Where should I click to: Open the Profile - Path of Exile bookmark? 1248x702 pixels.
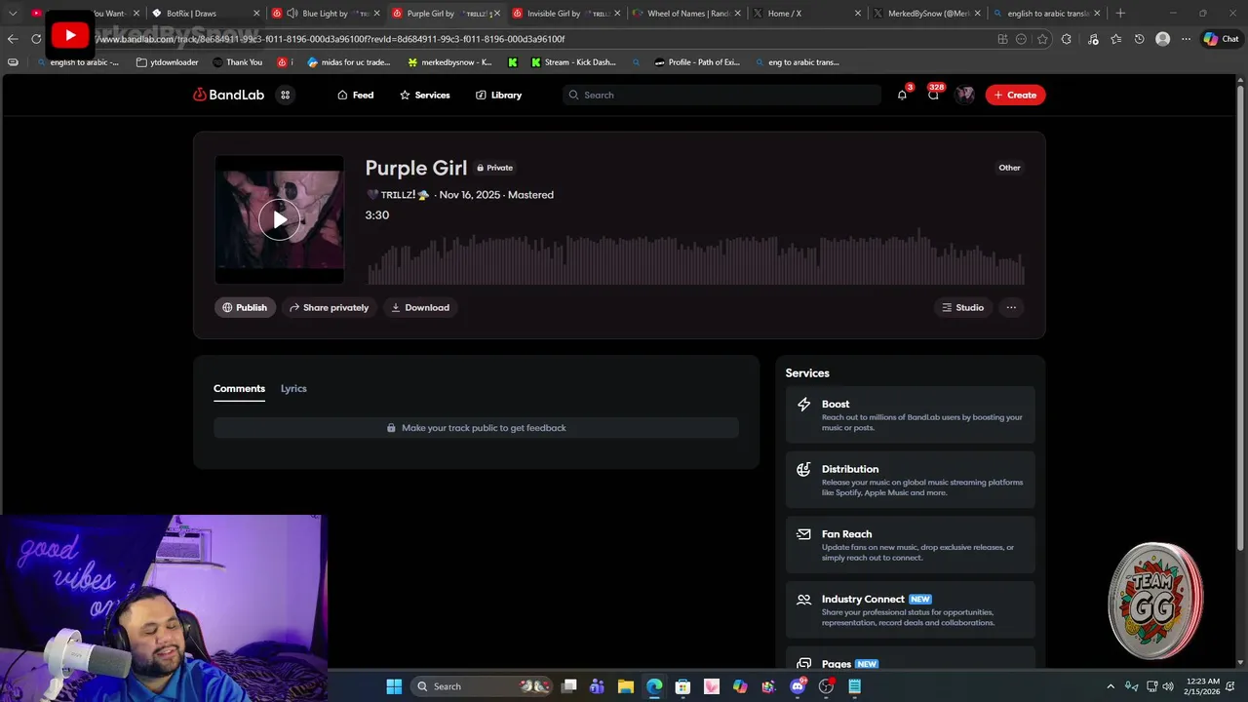point(697,62)
